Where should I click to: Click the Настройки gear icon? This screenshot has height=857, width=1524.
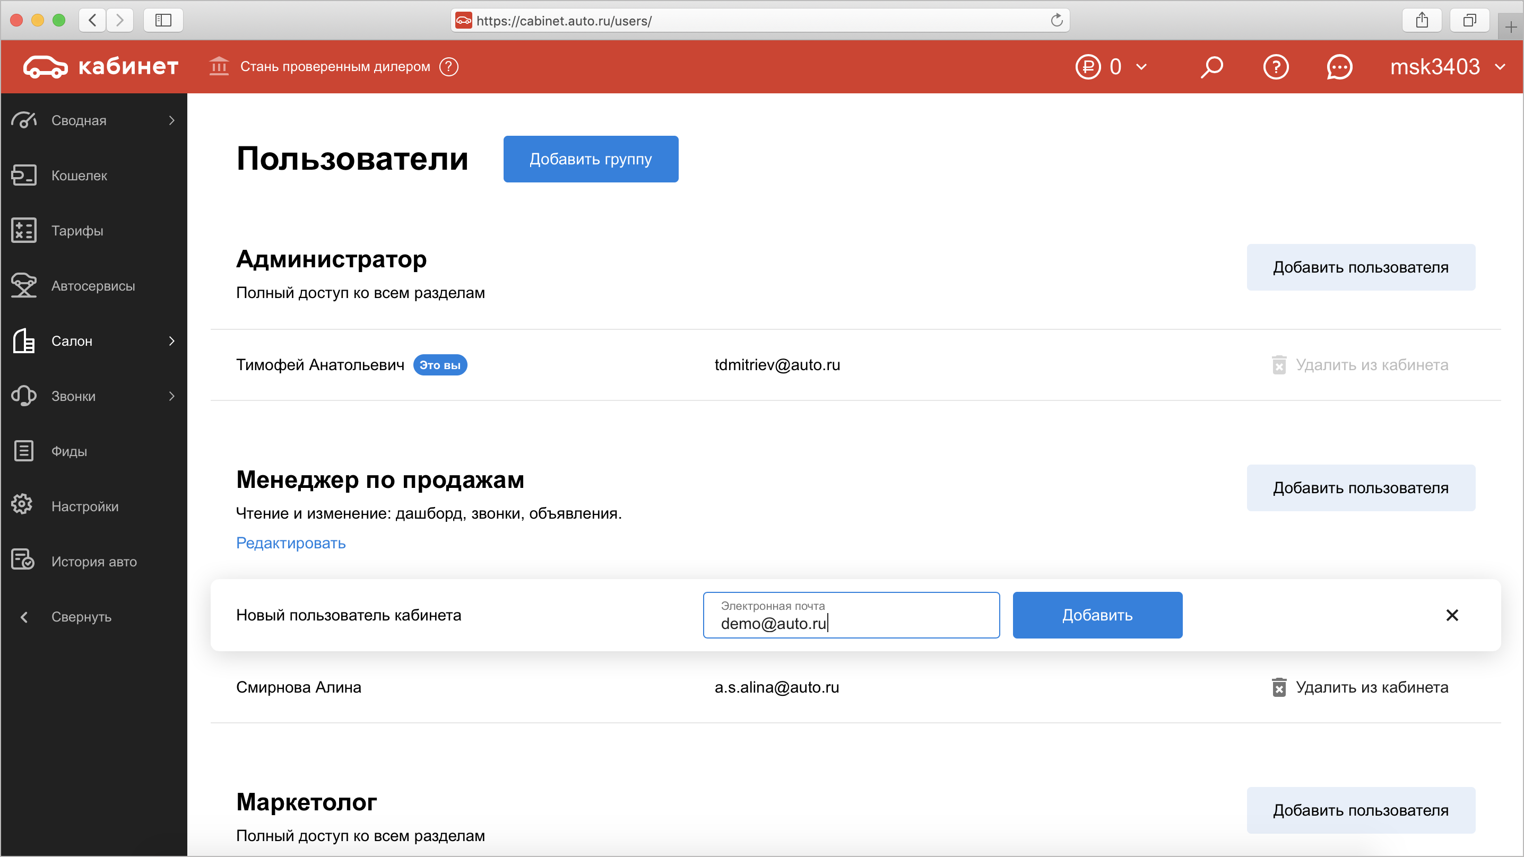(x=22, y=506)
